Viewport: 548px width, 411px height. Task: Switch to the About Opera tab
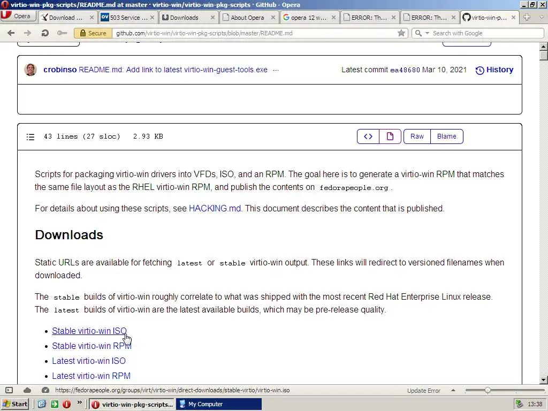pos(247,18)
